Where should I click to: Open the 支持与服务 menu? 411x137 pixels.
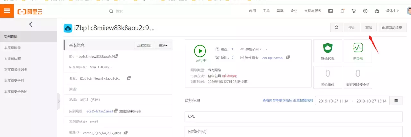click(313, 11)
